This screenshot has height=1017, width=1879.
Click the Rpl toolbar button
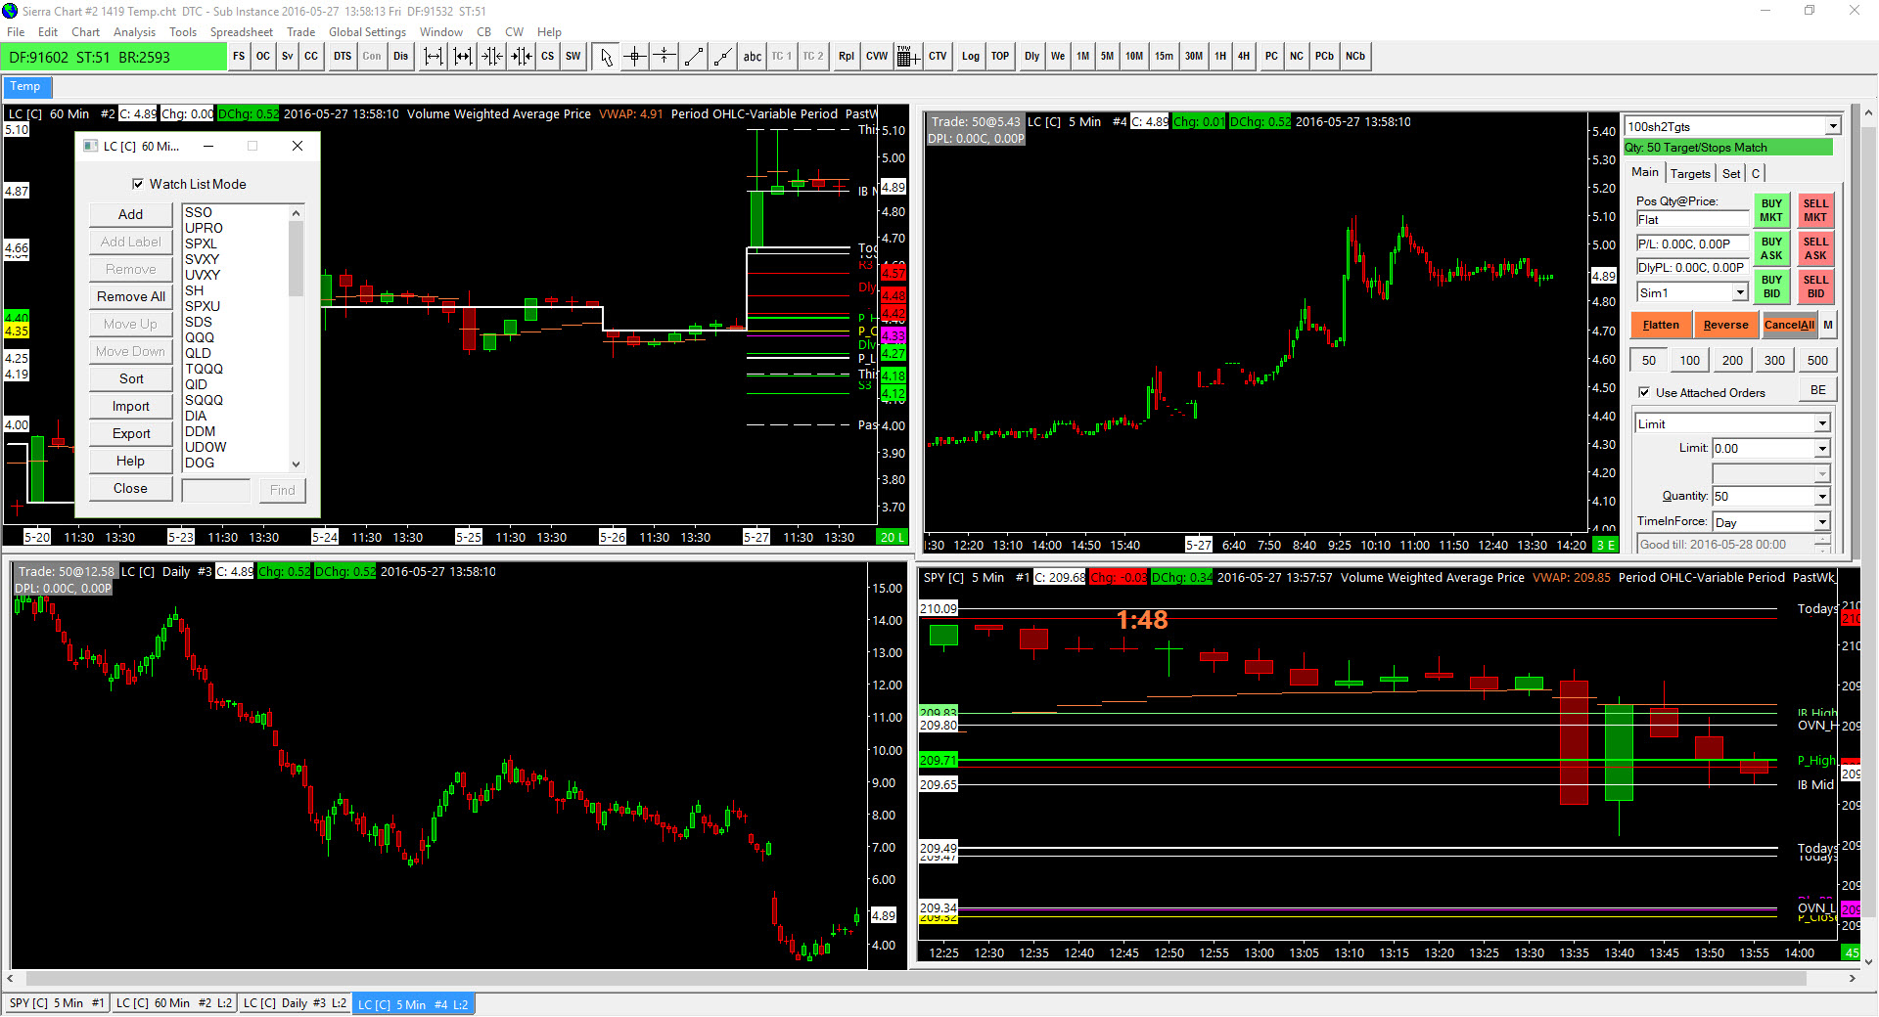pyautogui.click(x=847, y=57)
